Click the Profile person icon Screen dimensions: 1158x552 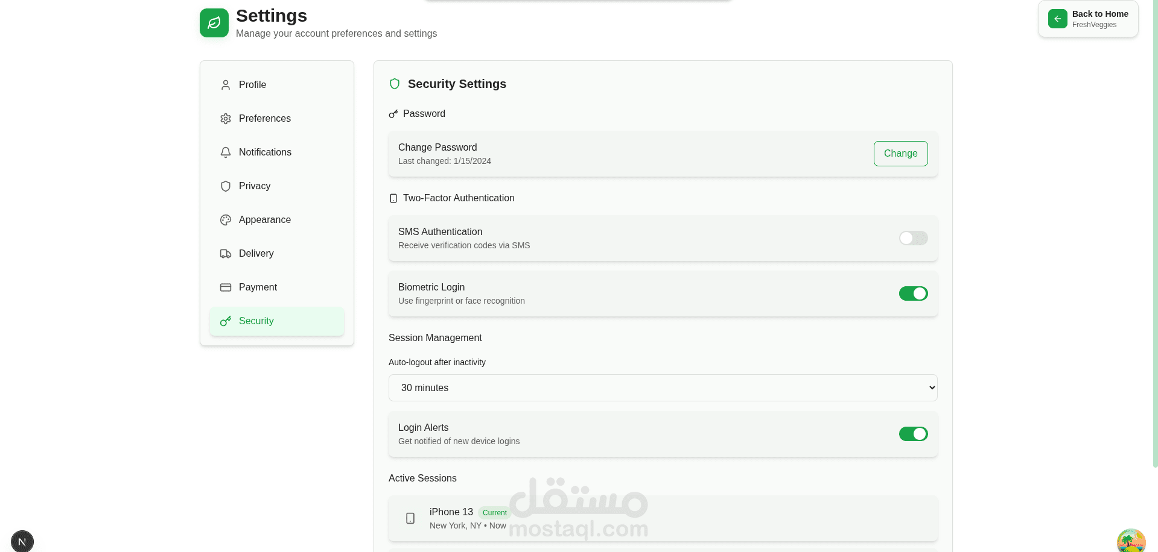[226, 85]
